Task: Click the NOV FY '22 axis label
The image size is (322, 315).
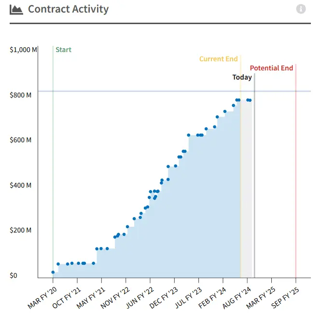Action: tap(115, 297)
